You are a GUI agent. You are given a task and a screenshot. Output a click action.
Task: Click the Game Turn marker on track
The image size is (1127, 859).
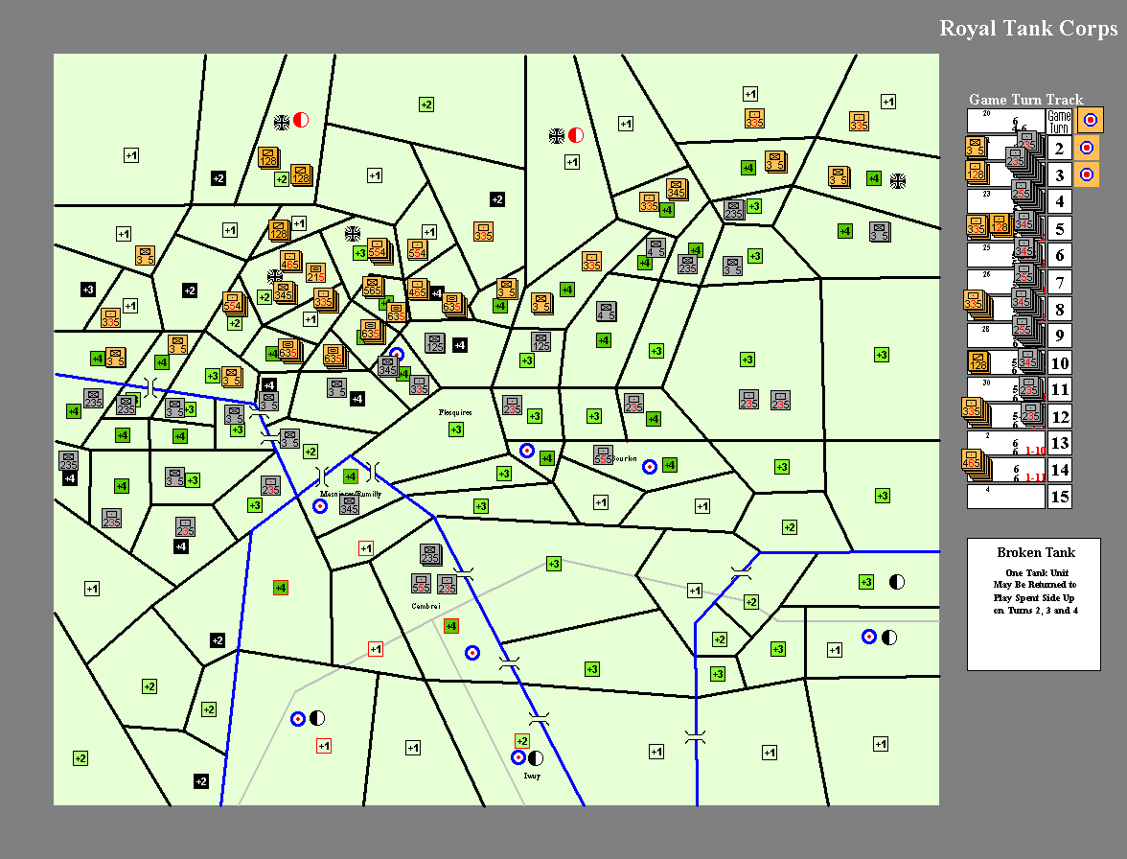(x=1059, y=121)
